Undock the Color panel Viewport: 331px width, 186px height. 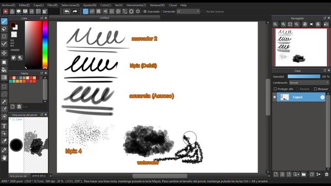click(42, 18)
